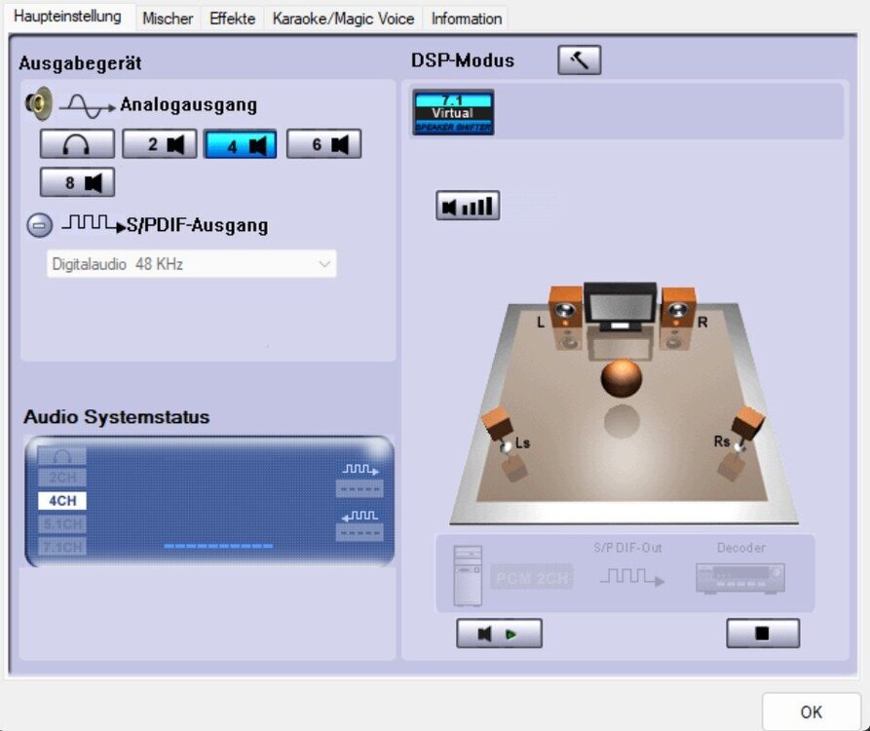Open the Digitalaudio 48 KHz dropdown

coord(191,264)
